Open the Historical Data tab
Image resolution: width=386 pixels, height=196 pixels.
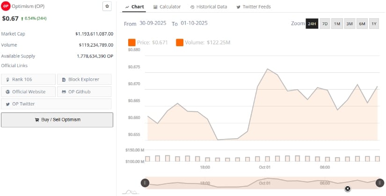tap(209, 7)
